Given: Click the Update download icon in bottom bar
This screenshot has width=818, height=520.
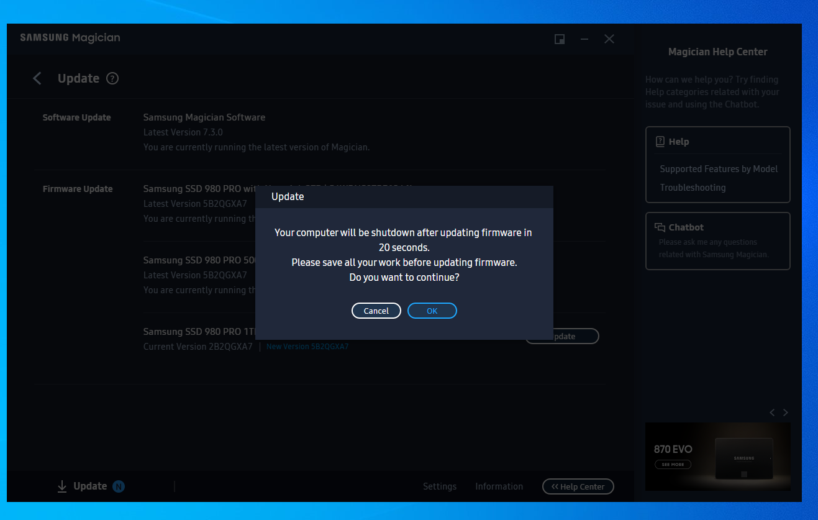Looking at the screenshot, I should click(x=62, y=486).
